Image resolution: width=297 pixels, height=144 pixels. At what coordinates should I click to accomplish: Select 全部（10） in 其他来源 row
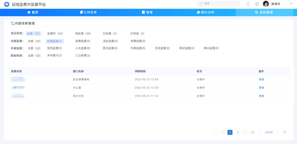34,56
